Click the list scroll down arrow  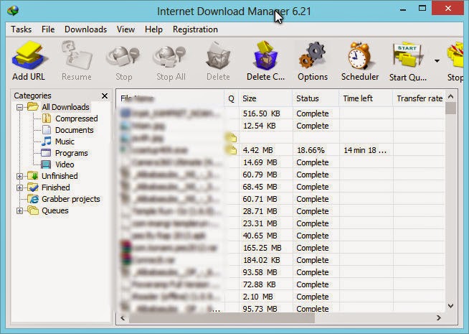tap(451, 306)
